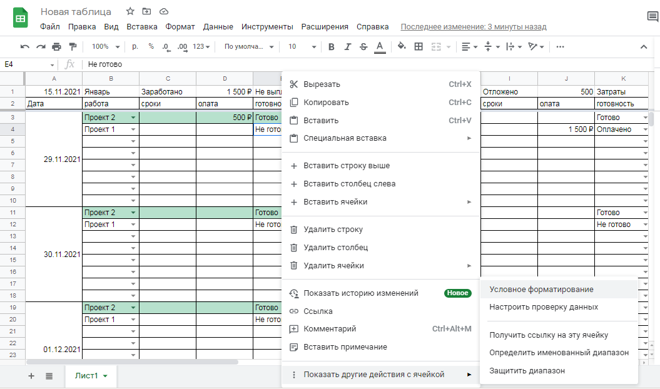
Task: Open the borders tool
Action: pos(419,47)
